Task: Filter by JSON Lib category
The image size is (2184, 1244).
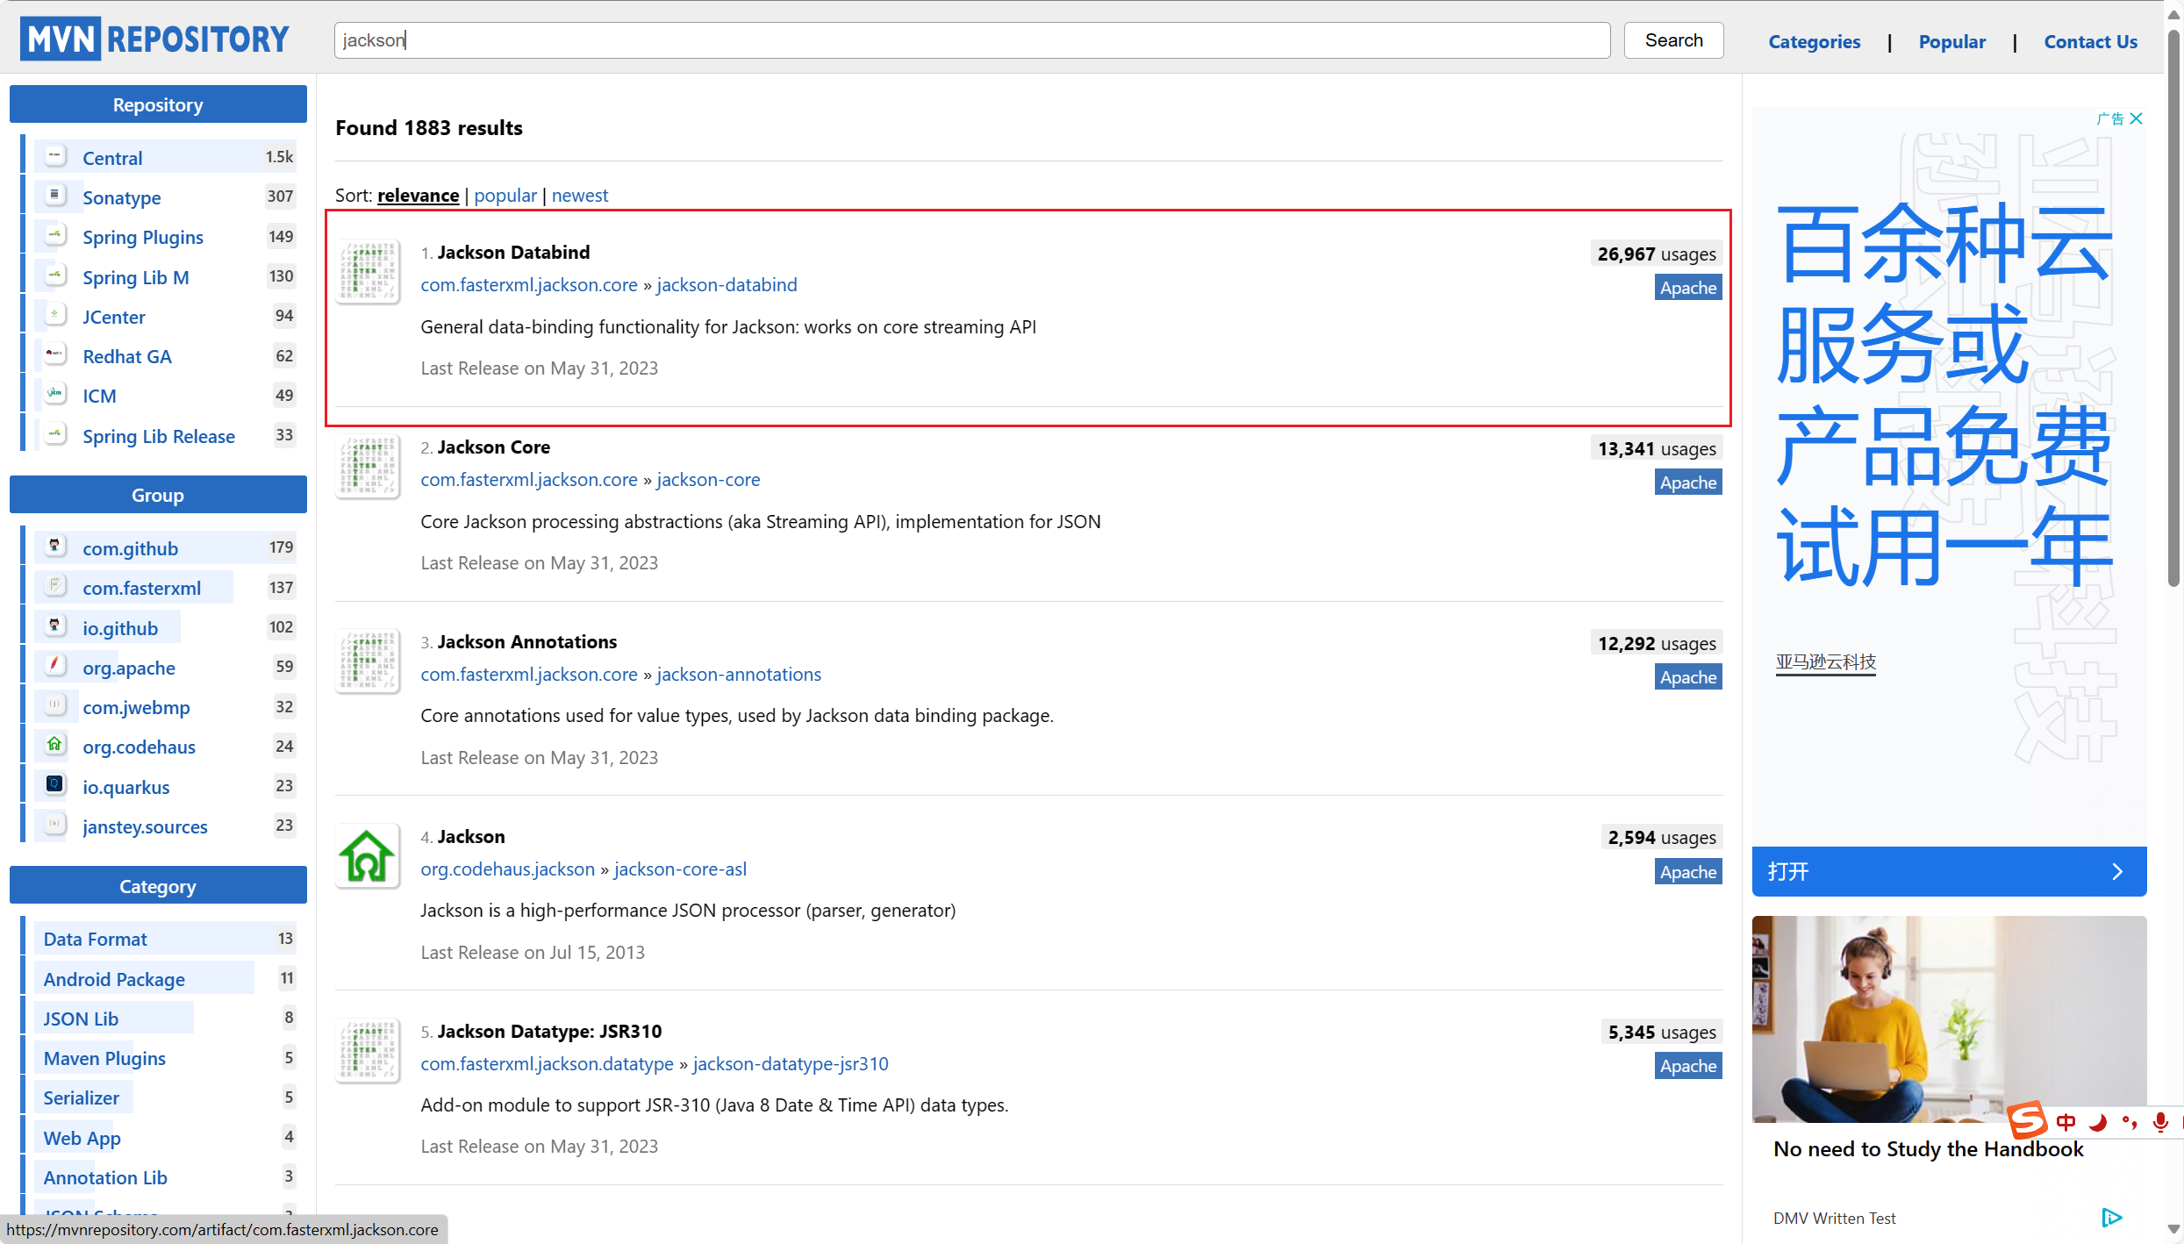Action: (x=81, y=1019)
